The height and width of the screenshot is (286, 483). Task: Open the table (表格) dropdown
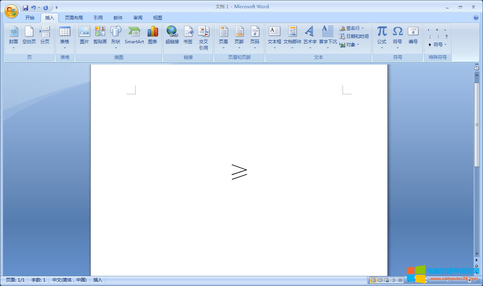pyautogui.click(x=65, y=37)
